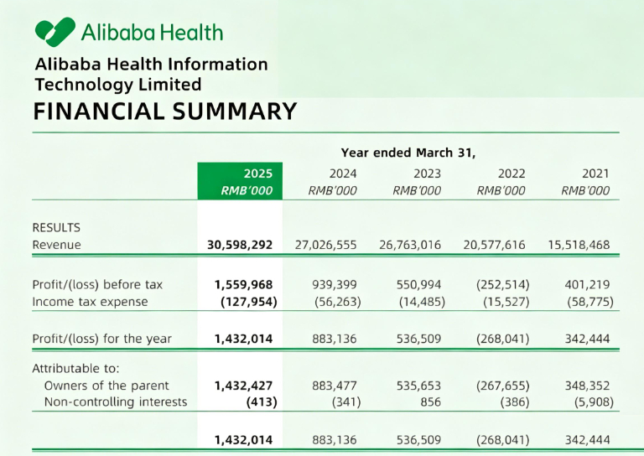Click Owners of the parent label
This screenshot has width=644, height=456.
tap(106, 386)
